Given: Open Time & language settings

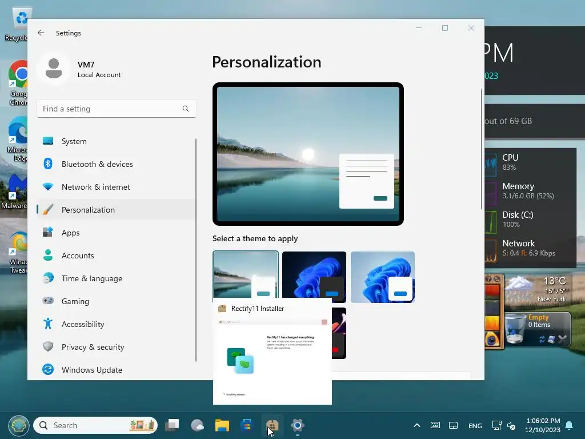Looking at the screenshot, I should point(116,278).
